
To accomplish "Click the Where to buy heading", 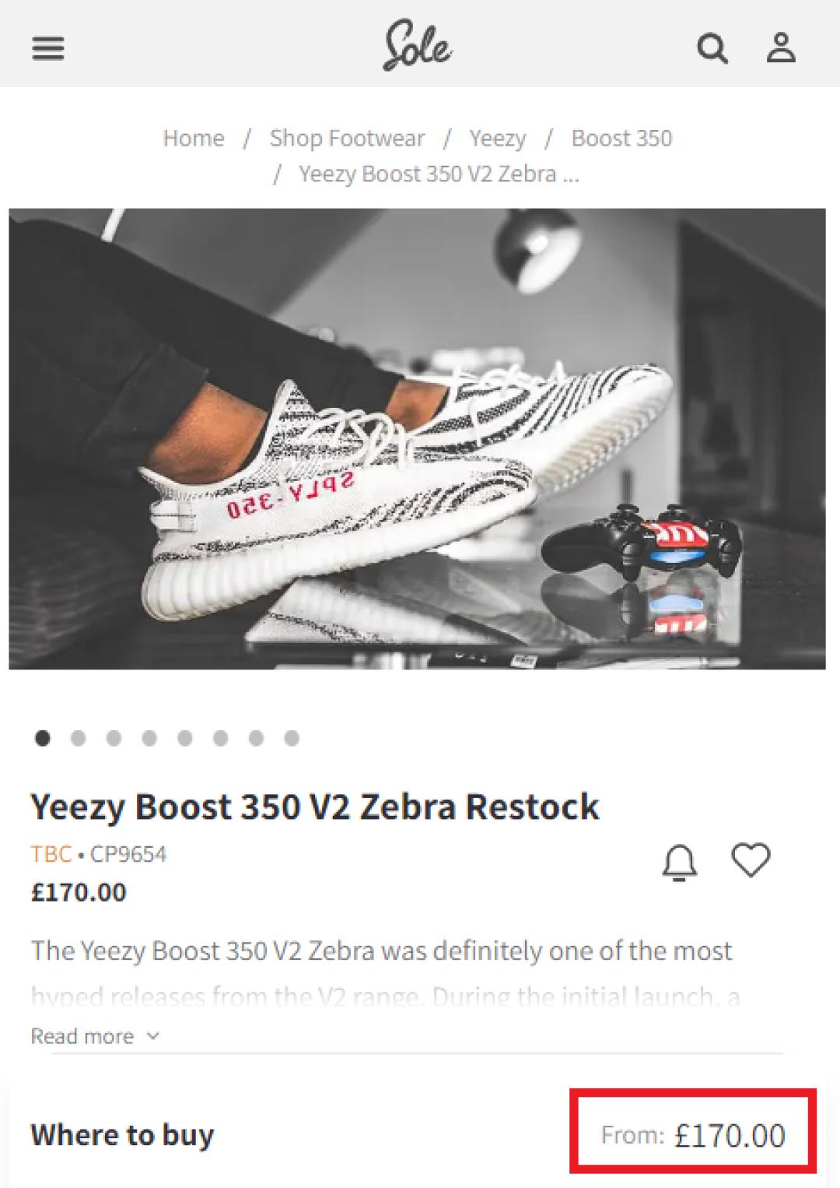I will tap(122, 1135).
